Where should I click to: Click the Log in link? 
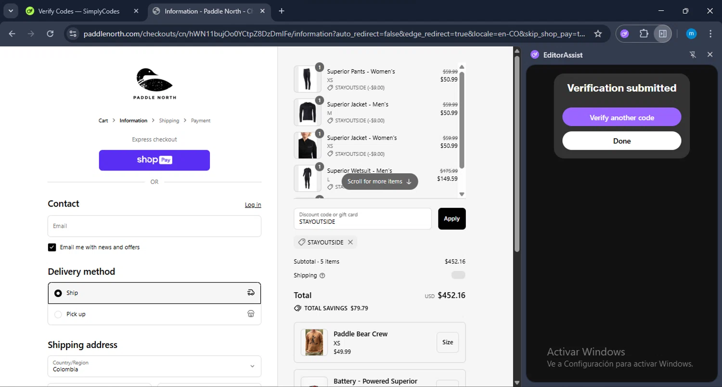pos(253,205)
